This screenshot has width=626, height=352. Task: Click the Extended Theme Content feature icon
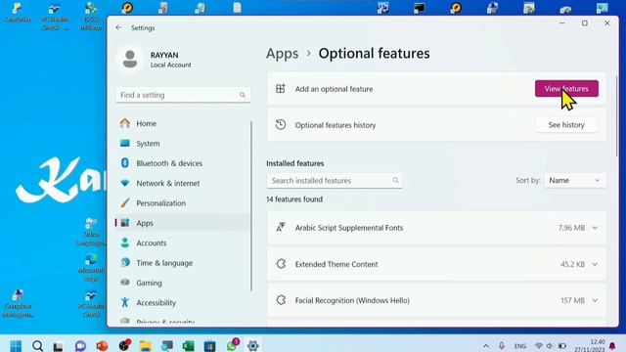click(281, 264)
